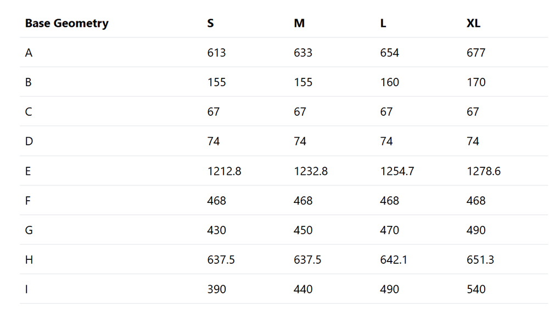
Task: Select the XL size column header
Action: pos(473,23)
